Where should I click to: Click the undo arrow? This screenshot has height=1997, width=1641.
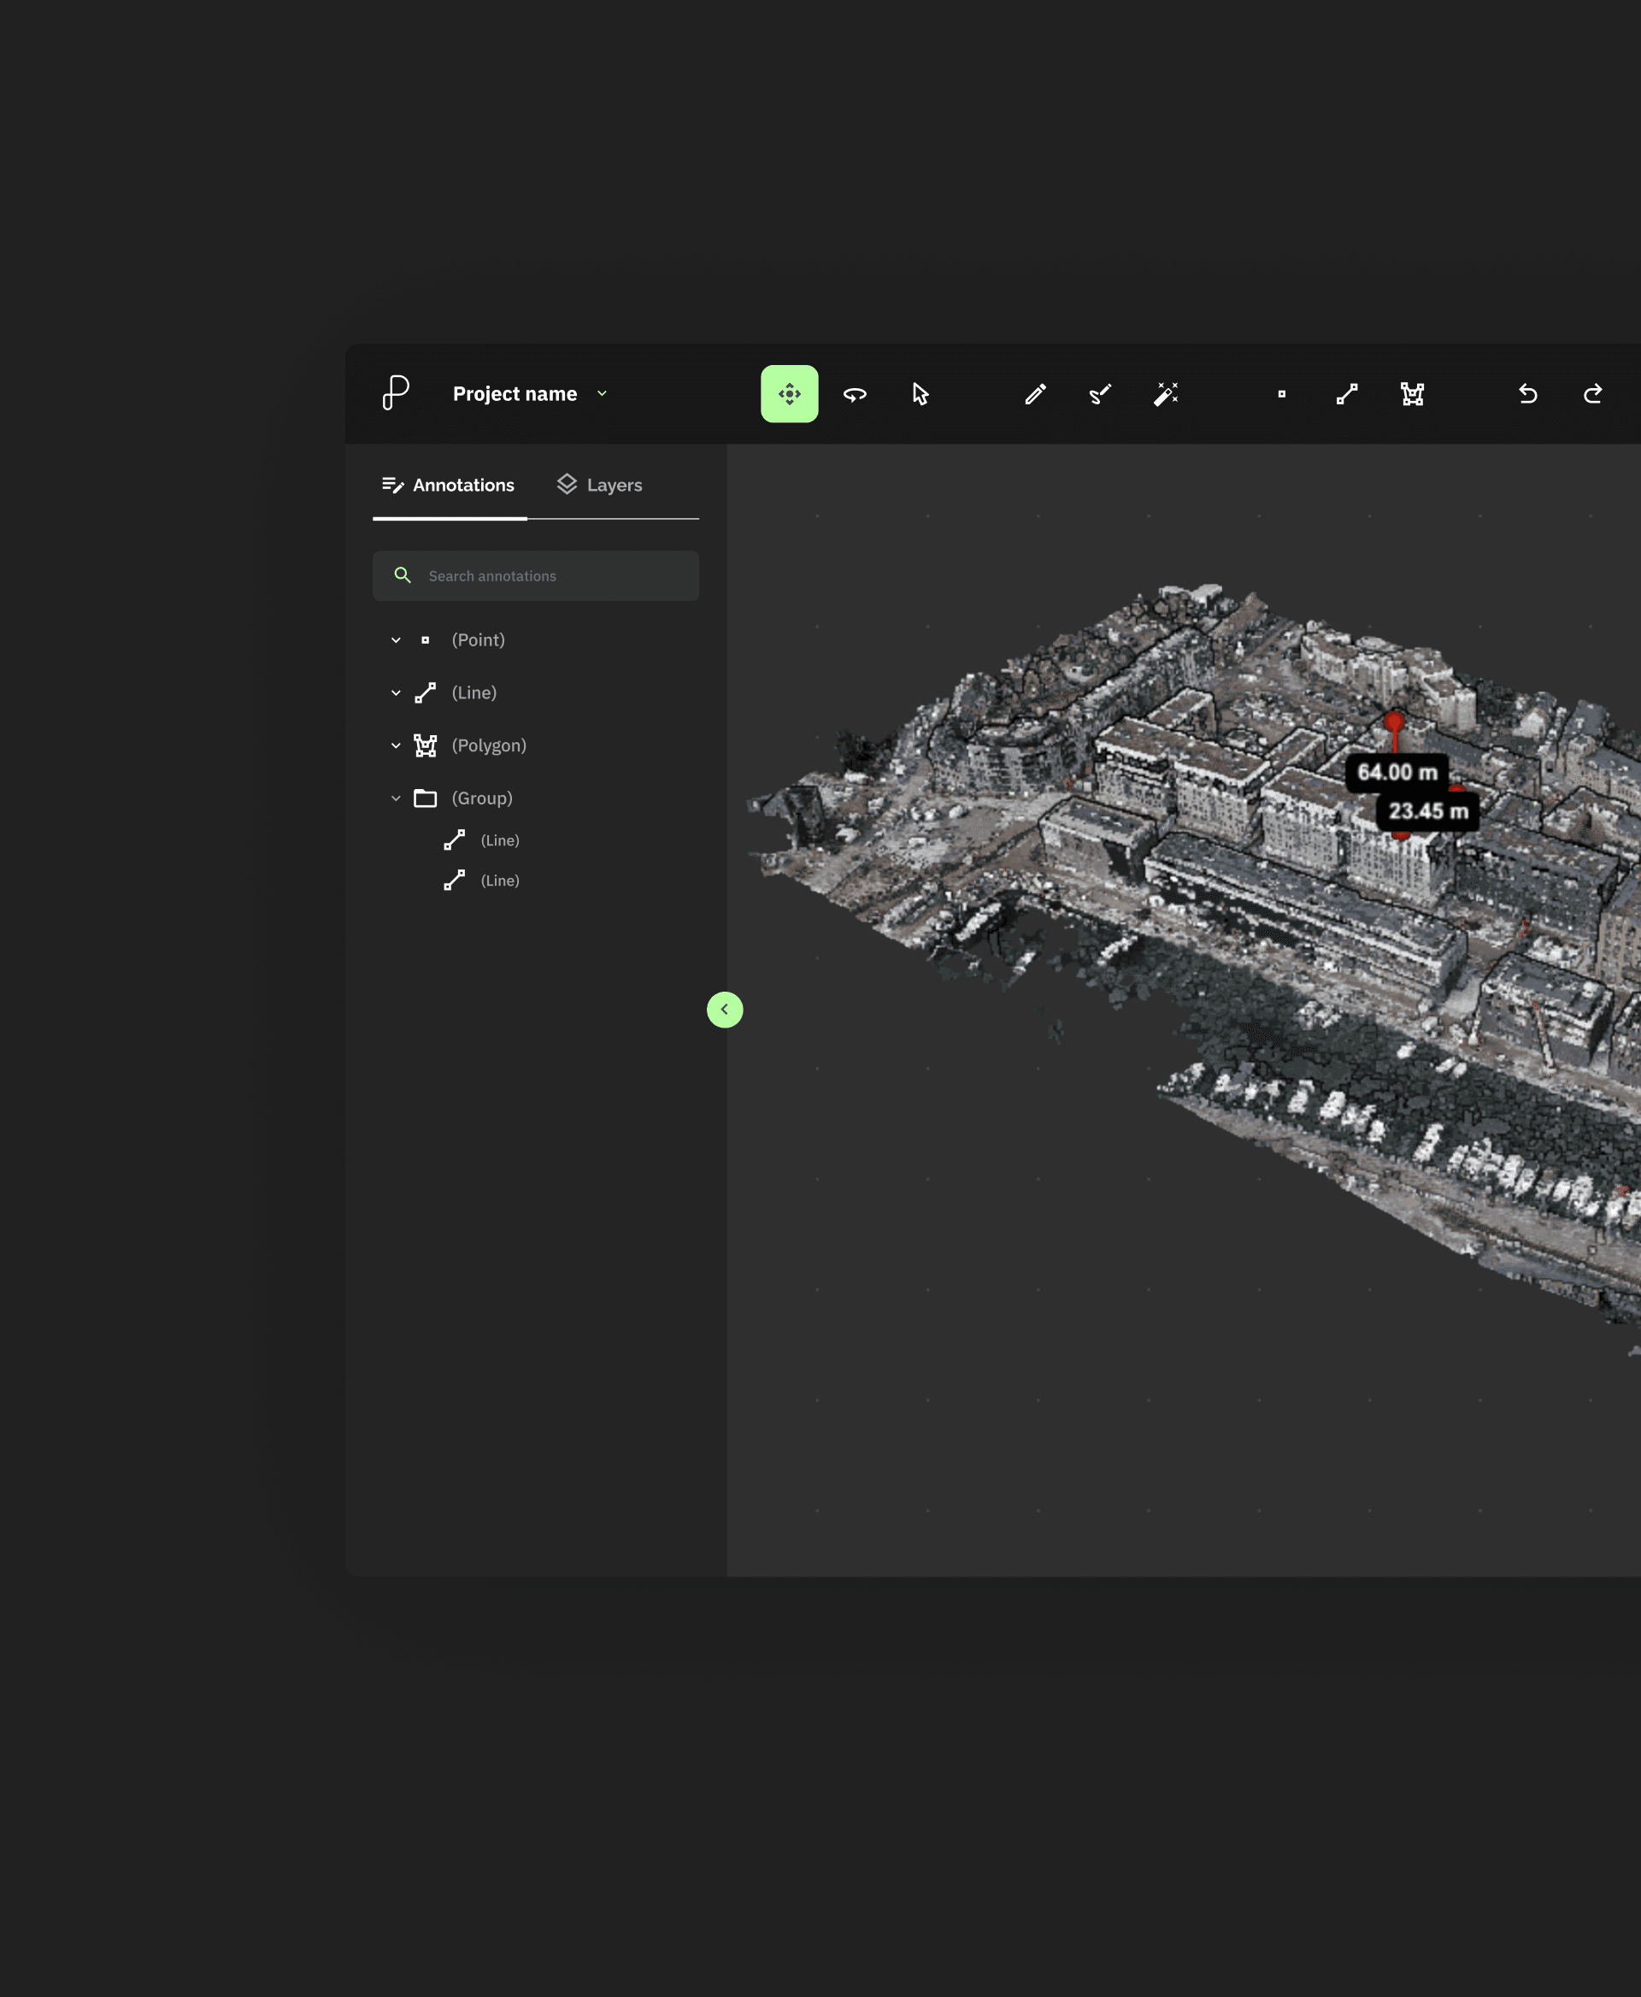click(x=1527, y=393)
